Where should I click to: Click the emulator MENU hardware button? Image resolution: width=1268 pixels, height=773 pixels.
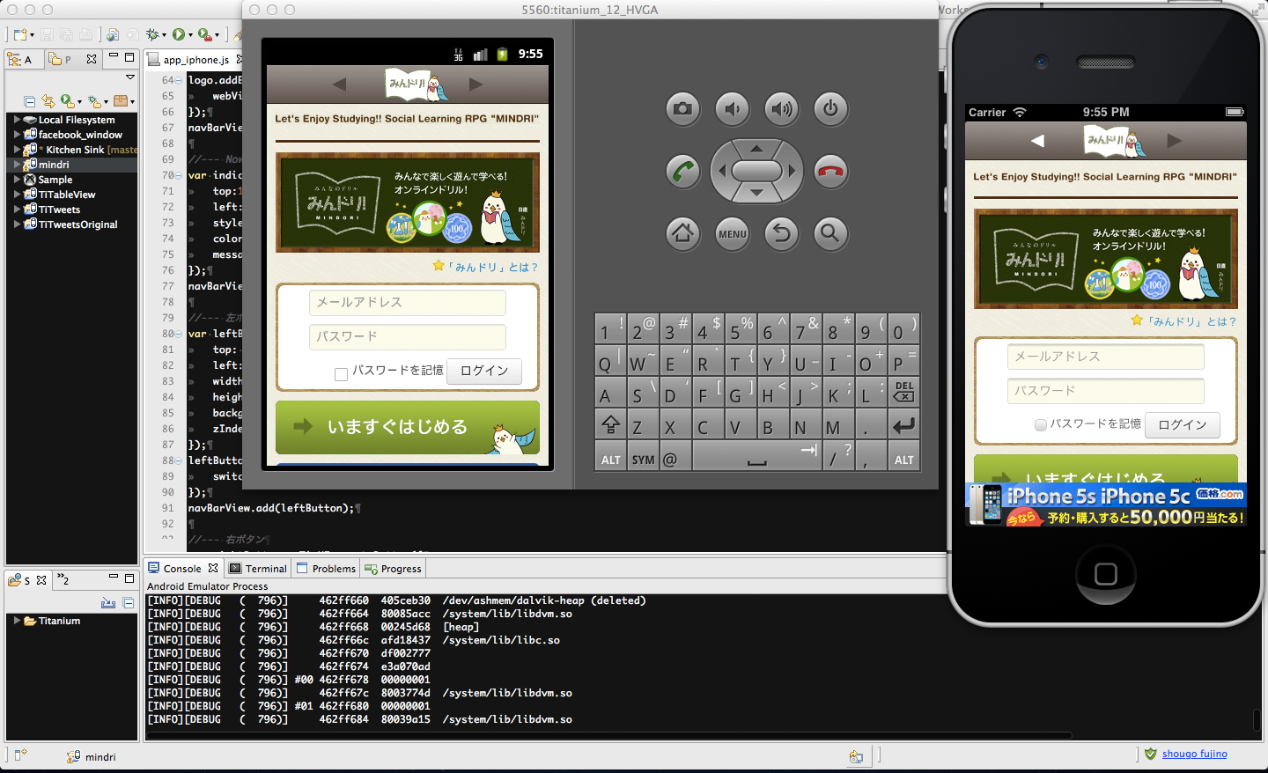732,233
